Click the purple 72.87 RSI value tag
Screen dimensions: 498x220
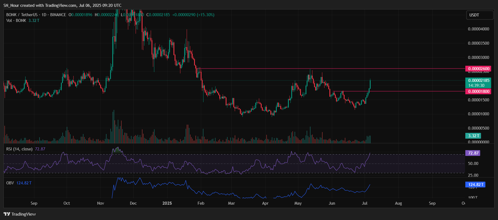473,153
